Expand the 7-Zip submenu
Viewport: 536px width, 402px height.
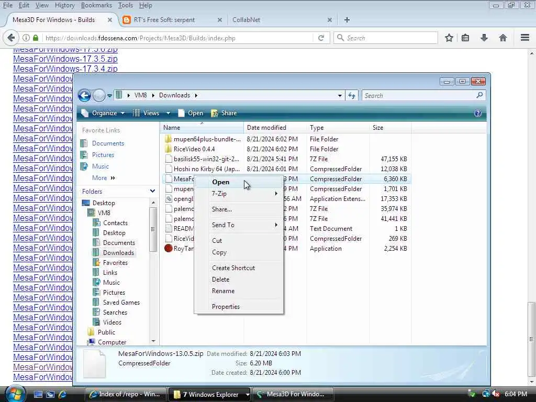click(239, 194)
